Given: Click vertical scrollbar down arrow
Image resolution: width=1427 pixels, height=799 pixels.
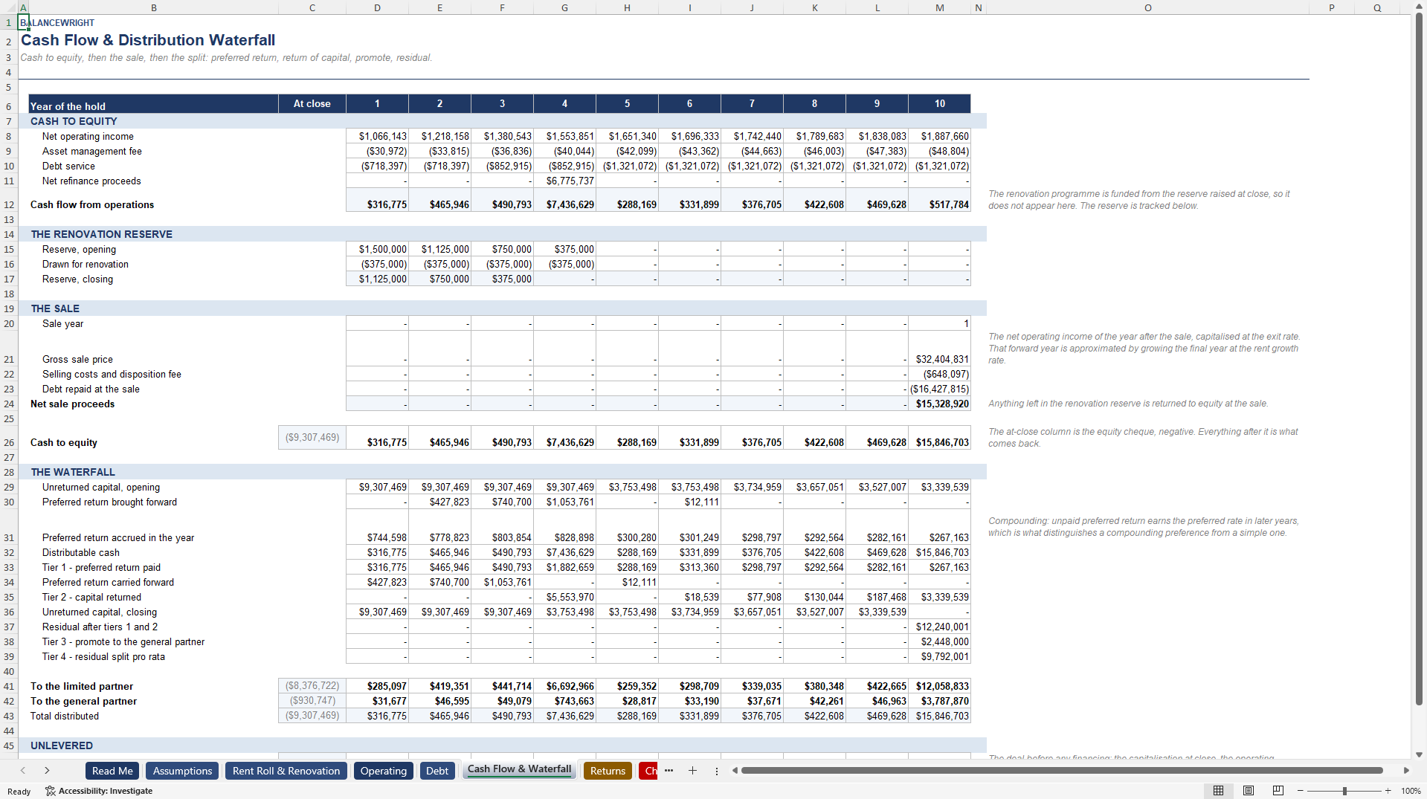Looking at the screenshot, I should click(x=1419, y=754).
